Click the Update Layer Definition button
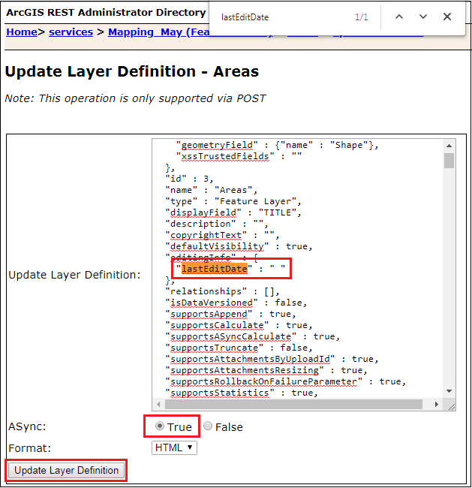 pos(66,470)
